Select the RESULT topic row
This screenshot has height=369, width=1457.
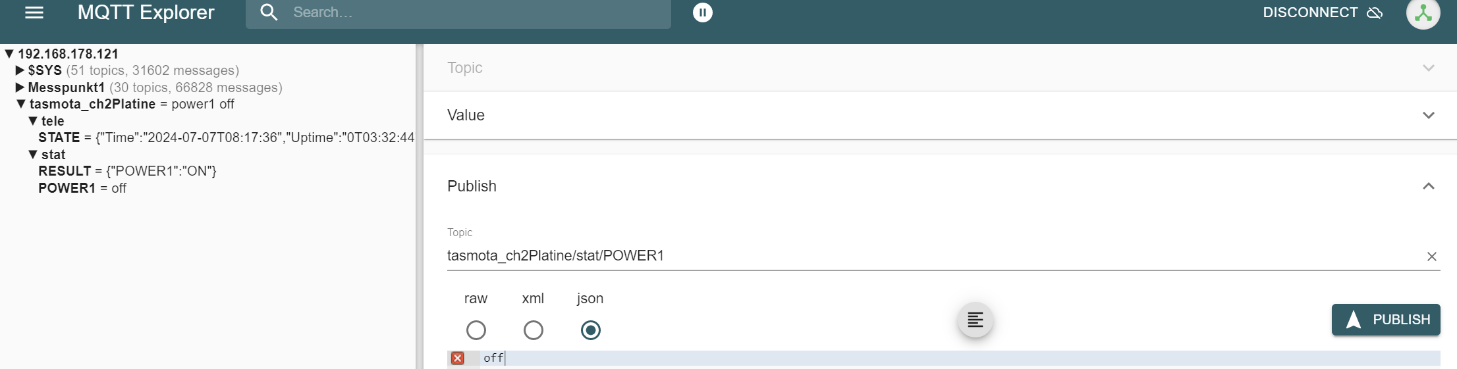[x=127, y=171]
